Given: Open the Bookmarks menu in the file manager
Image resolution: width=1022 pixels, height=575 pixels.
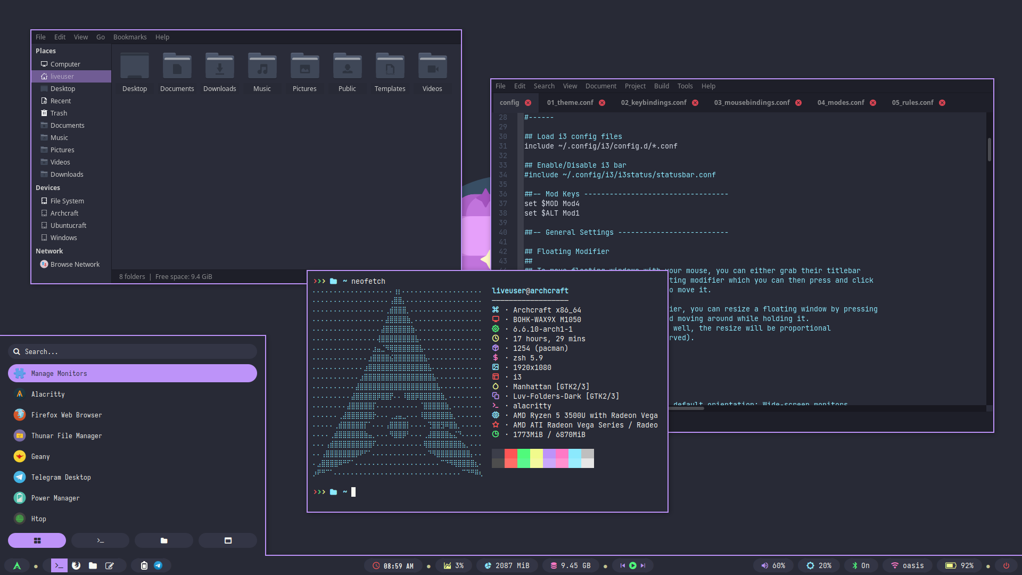Looking at the screenshot, I should [x=129, y=37].
